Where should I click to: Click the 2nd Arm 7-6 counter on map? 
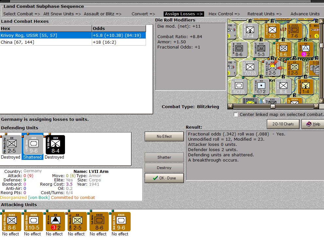295,31
